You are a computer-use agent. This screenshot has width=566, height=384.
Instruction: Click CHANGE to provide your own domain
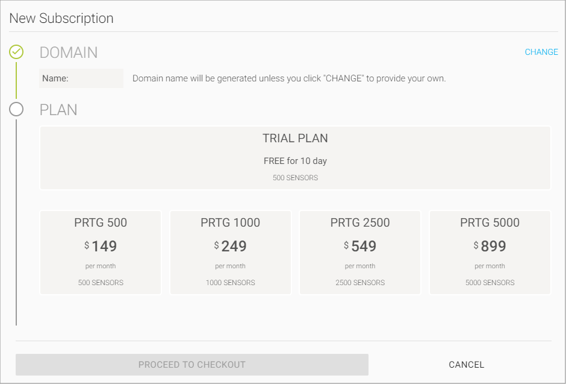(x=541, y=52)
